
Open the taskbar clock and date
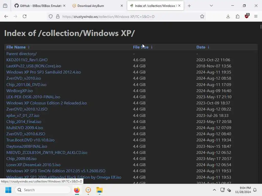[x=243, y=190]
